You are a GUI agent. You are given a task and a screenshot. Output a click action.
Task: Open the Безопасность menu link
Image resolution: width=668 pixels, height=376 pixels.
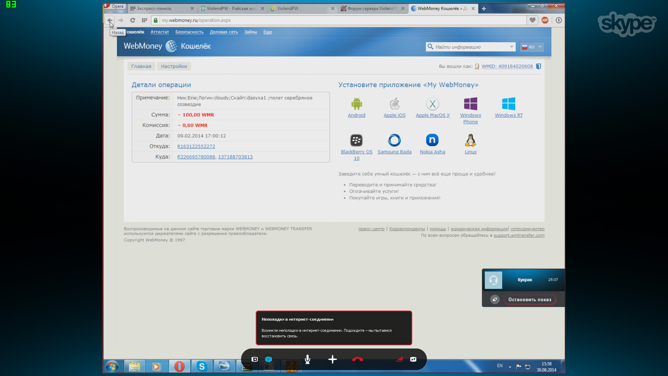point(190,32)
